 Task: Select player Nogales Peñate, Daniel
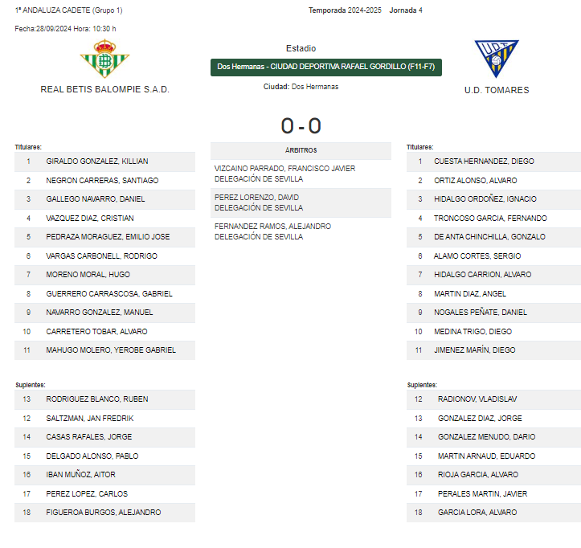[493, 313]
